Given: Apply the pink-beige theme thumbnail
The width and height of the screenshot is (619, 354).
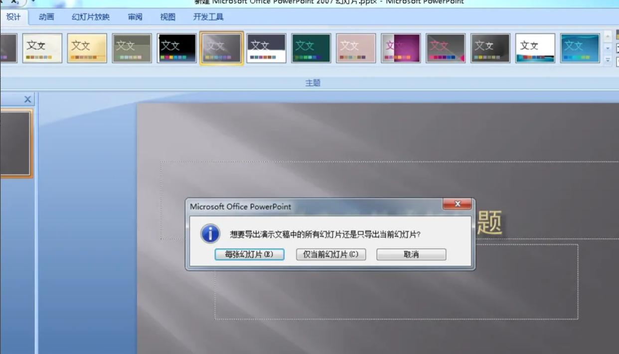Looking at the screenshot, I should pos(356,48).
